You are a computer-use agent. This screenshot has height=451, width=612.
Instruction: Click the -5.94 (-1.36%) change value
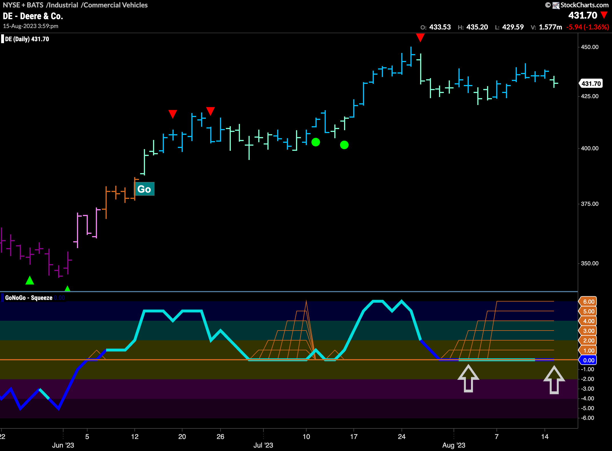pos(588,27)
